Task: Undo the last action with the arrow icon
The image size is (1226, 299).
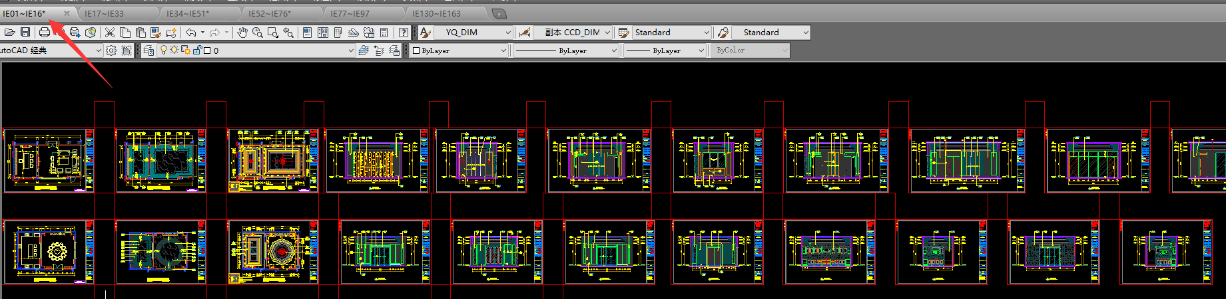Action: pyautogui.click(x=190, y=32)
